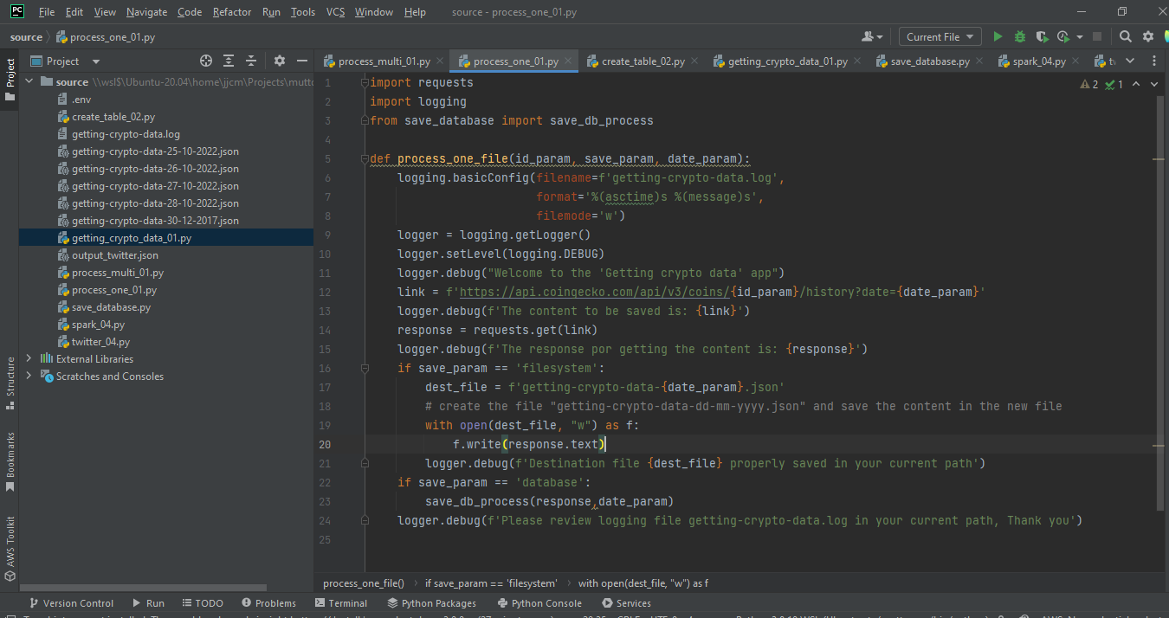This screenshot has width=1169, height=618.
Task: Open the Current File run configuration dropdown
Action: coord(940,36)
